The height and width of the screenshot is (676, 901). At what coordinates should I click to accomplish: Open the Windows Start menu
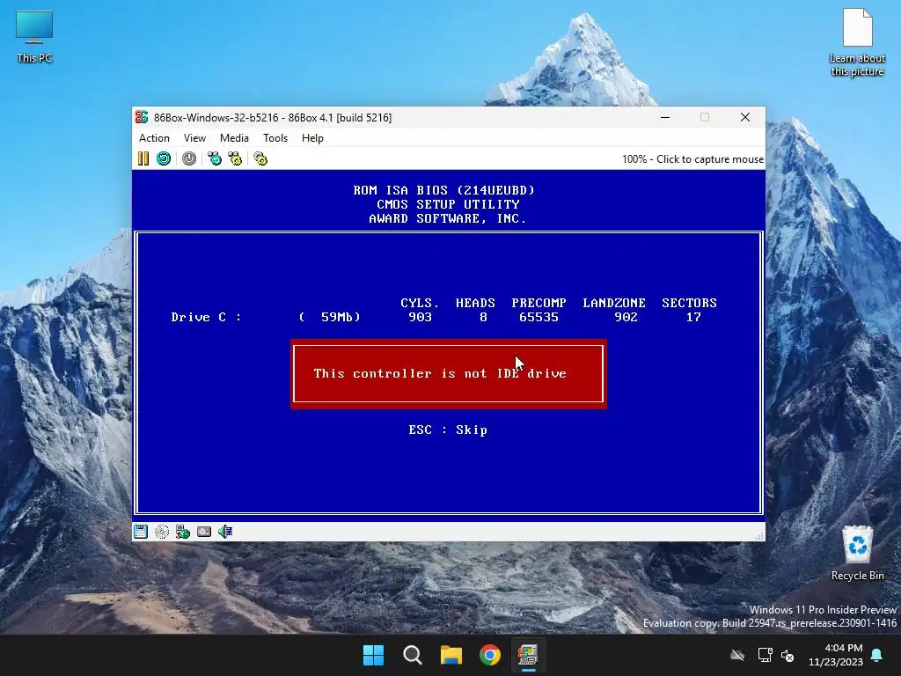tap(373, 655)
